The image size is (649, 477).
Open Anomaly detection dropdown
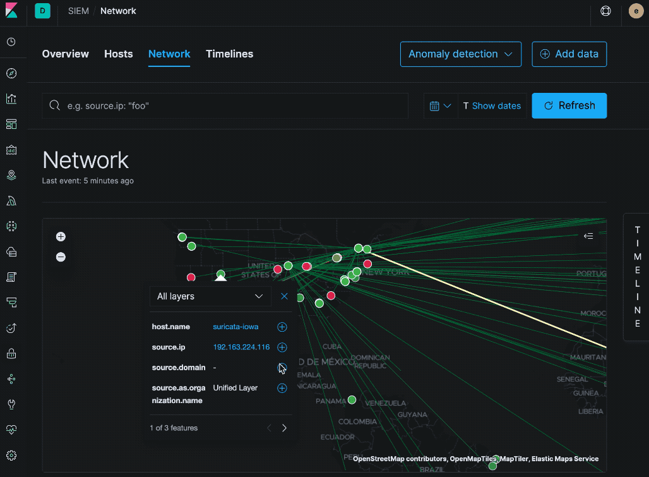point(461,54)
